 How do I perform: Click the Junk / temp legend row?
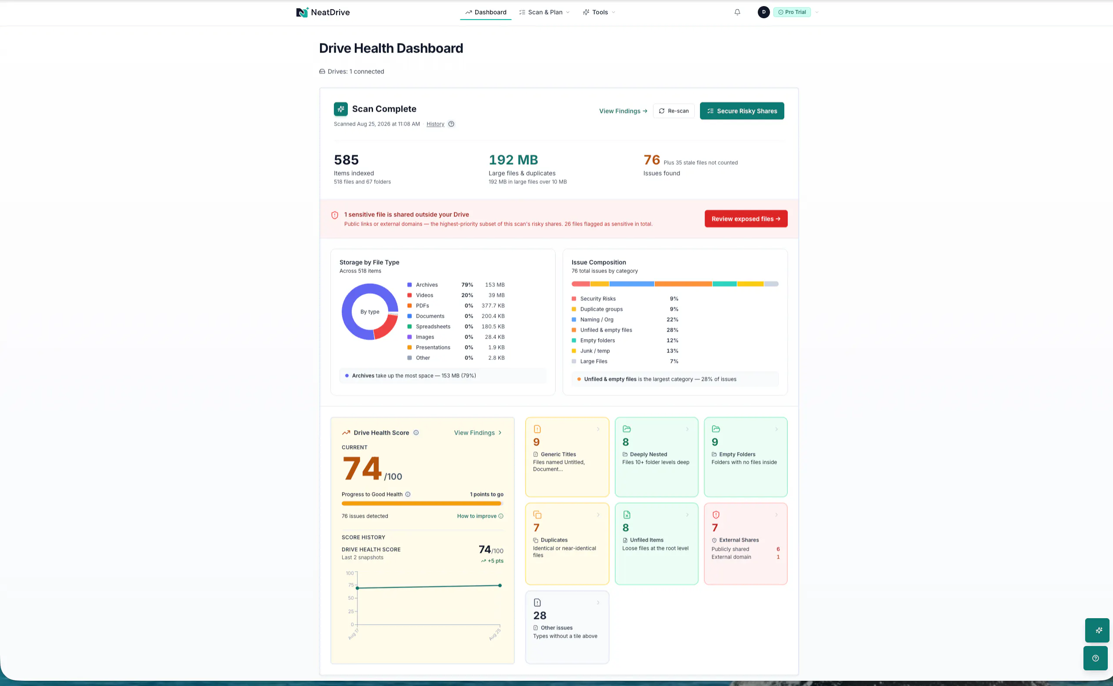pos(625,351)
